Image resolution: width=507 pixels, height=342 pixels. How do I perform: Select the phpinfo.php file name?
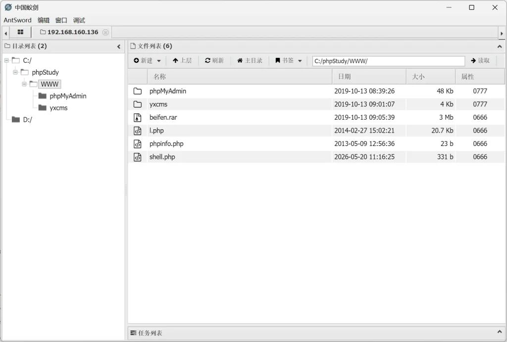coord(166,144)
